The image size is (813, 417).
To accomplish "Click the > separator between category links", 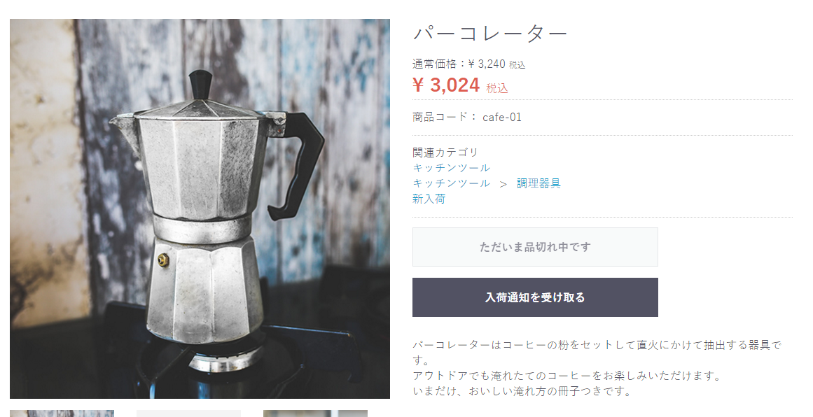I will point(503,184).
